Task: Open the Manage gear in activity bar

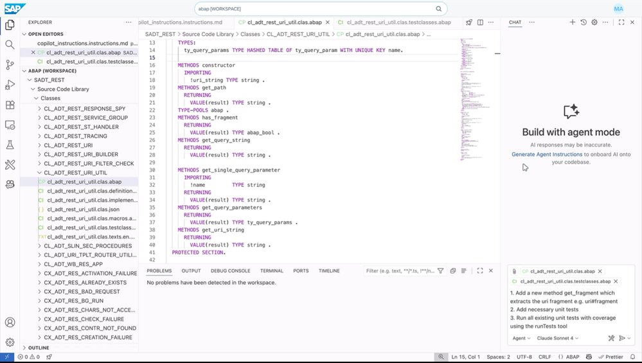Action: (x=10, y=342)
